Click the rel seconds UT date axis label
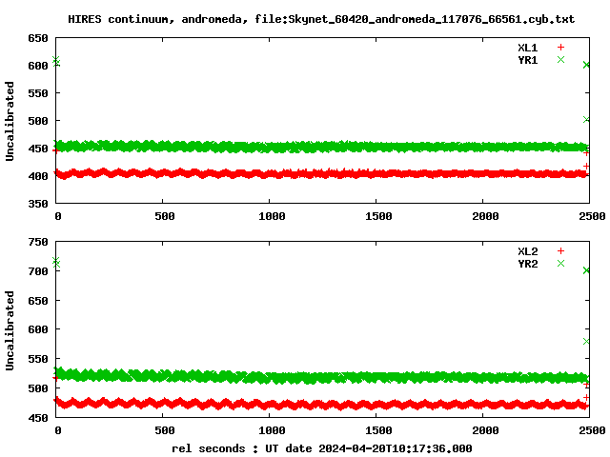Screen dimensions: 610x457 322,448
